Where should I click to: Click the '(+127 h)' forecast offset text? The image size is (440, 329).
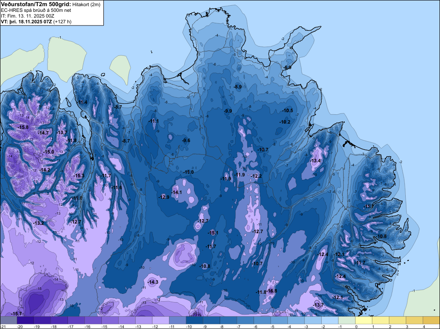click(62, 22)
